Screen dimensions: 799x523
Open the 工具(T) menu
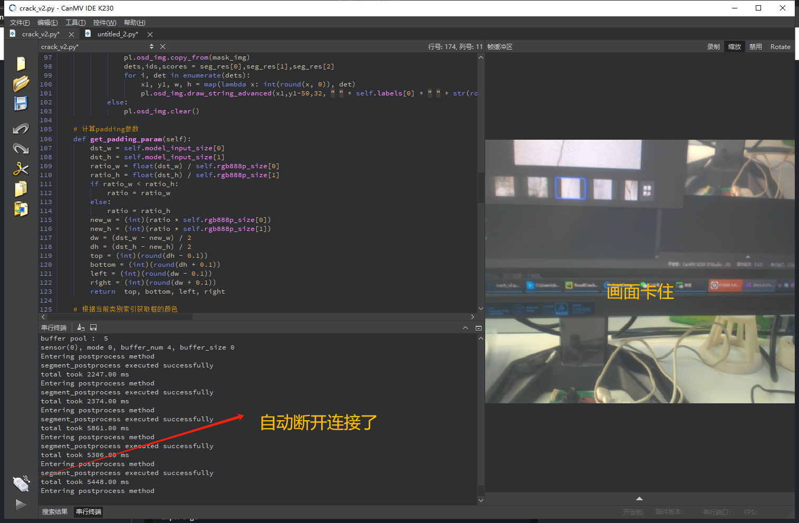click(x=75, y=23)
